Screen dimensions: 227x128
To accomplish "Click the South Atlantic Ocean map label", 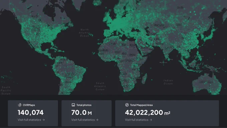I will pos(100,86).
